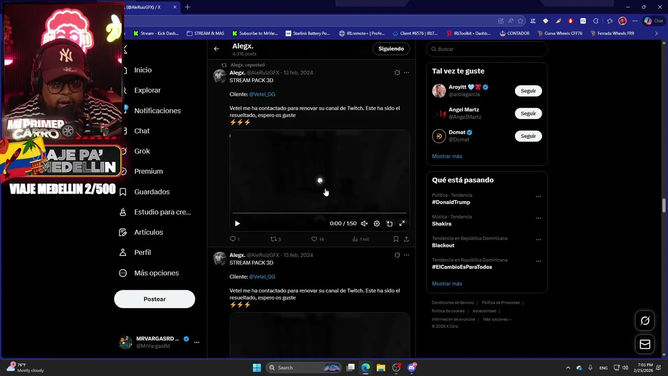Follow Dcmat with the Seguir button
Screen dimensions: 668x376
[528, 136]
